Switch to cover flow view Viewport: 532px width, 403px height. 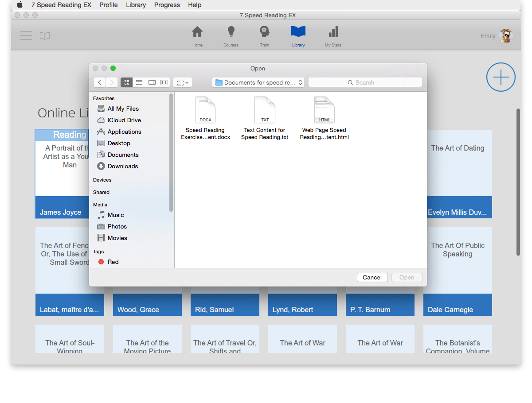(164, 82)
